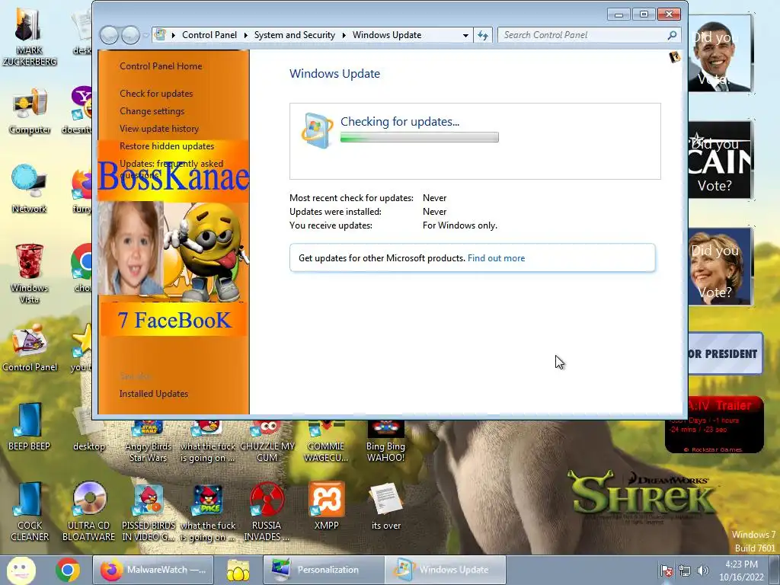Switch to Windows Update taskbar button
This screenshot has width=780, height=585.
pos(445,570)
